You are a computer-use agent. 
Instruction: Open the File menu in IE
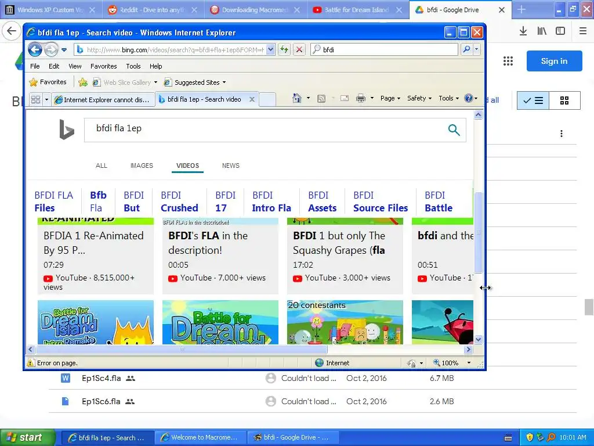coord(35,66)
